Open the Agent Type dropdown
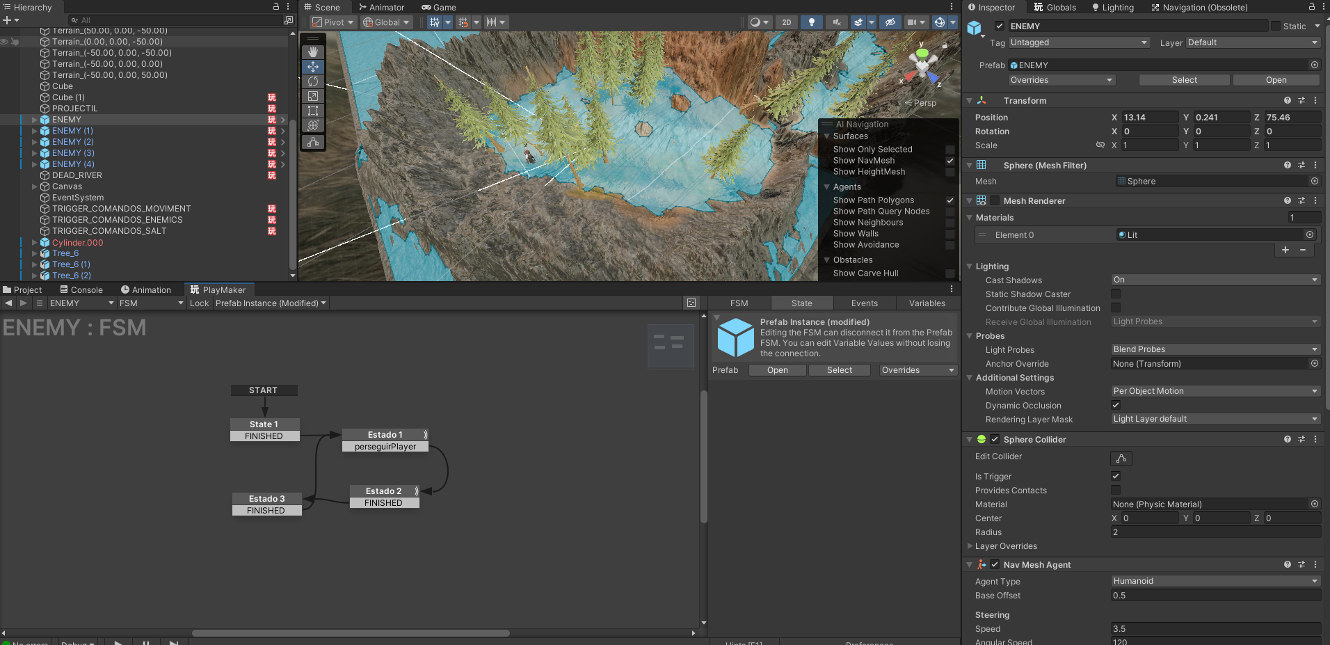 pos(1215,581)
